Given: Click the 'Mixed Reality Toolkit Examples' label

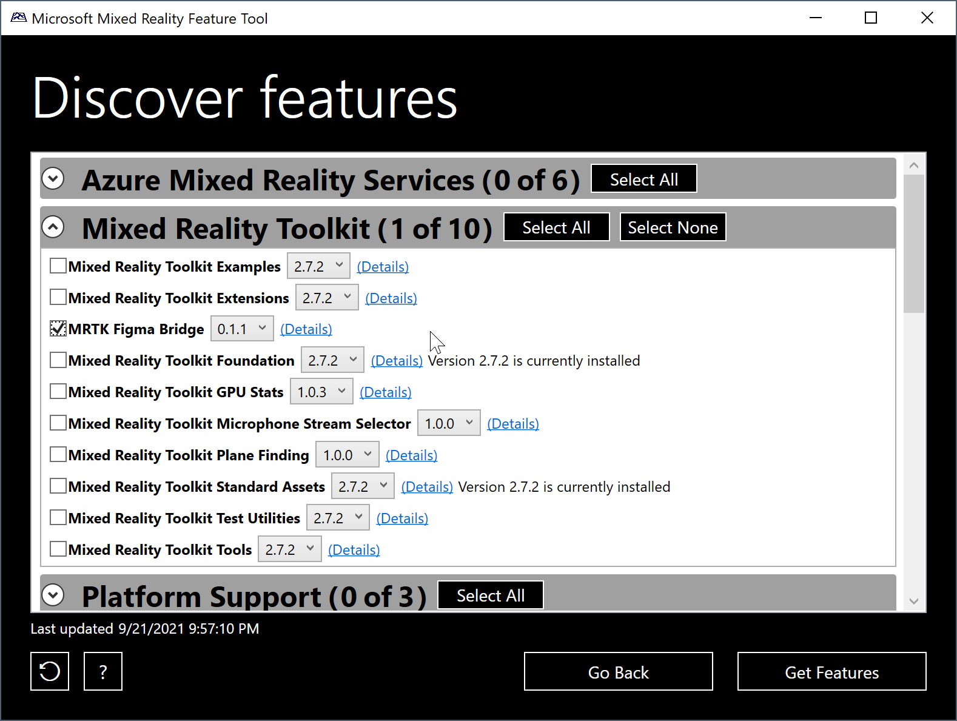Looking at the screenshot, I should coord(175,267).
